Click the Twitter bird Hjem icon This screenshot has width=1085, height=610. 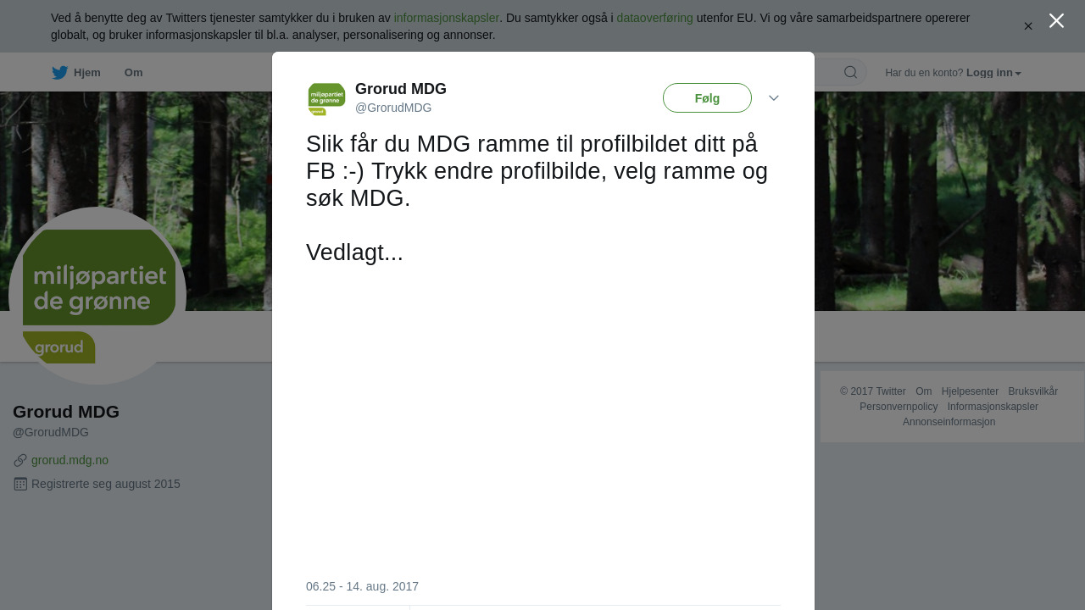click(59, 73)
